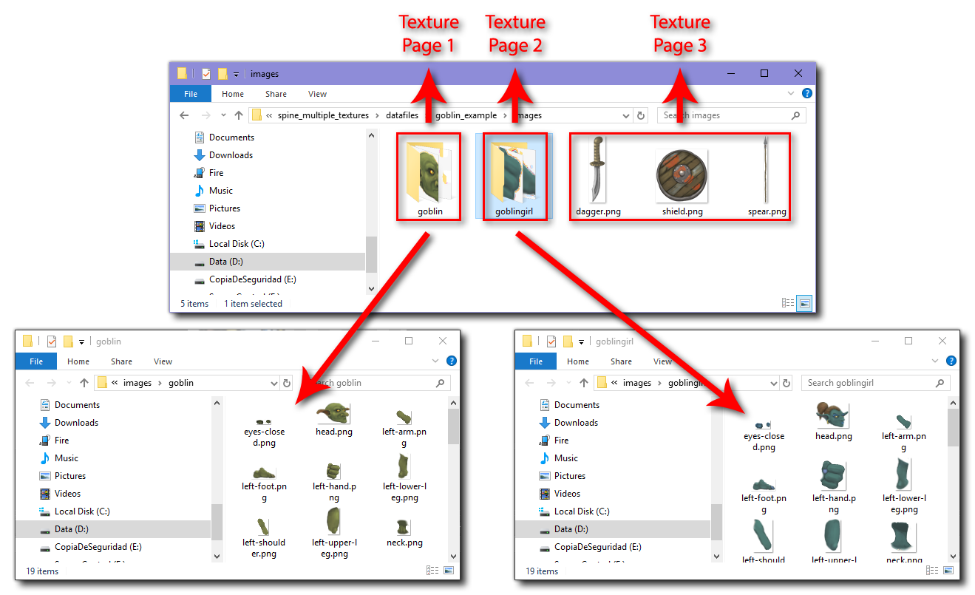Screen dimensions: 975x595
Task: Select the spear.png file
Action: coord(767,177)
